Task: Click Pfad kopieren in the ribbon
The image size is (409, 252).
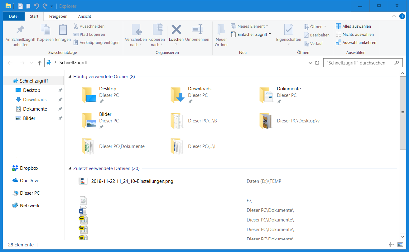Action: 89,35
